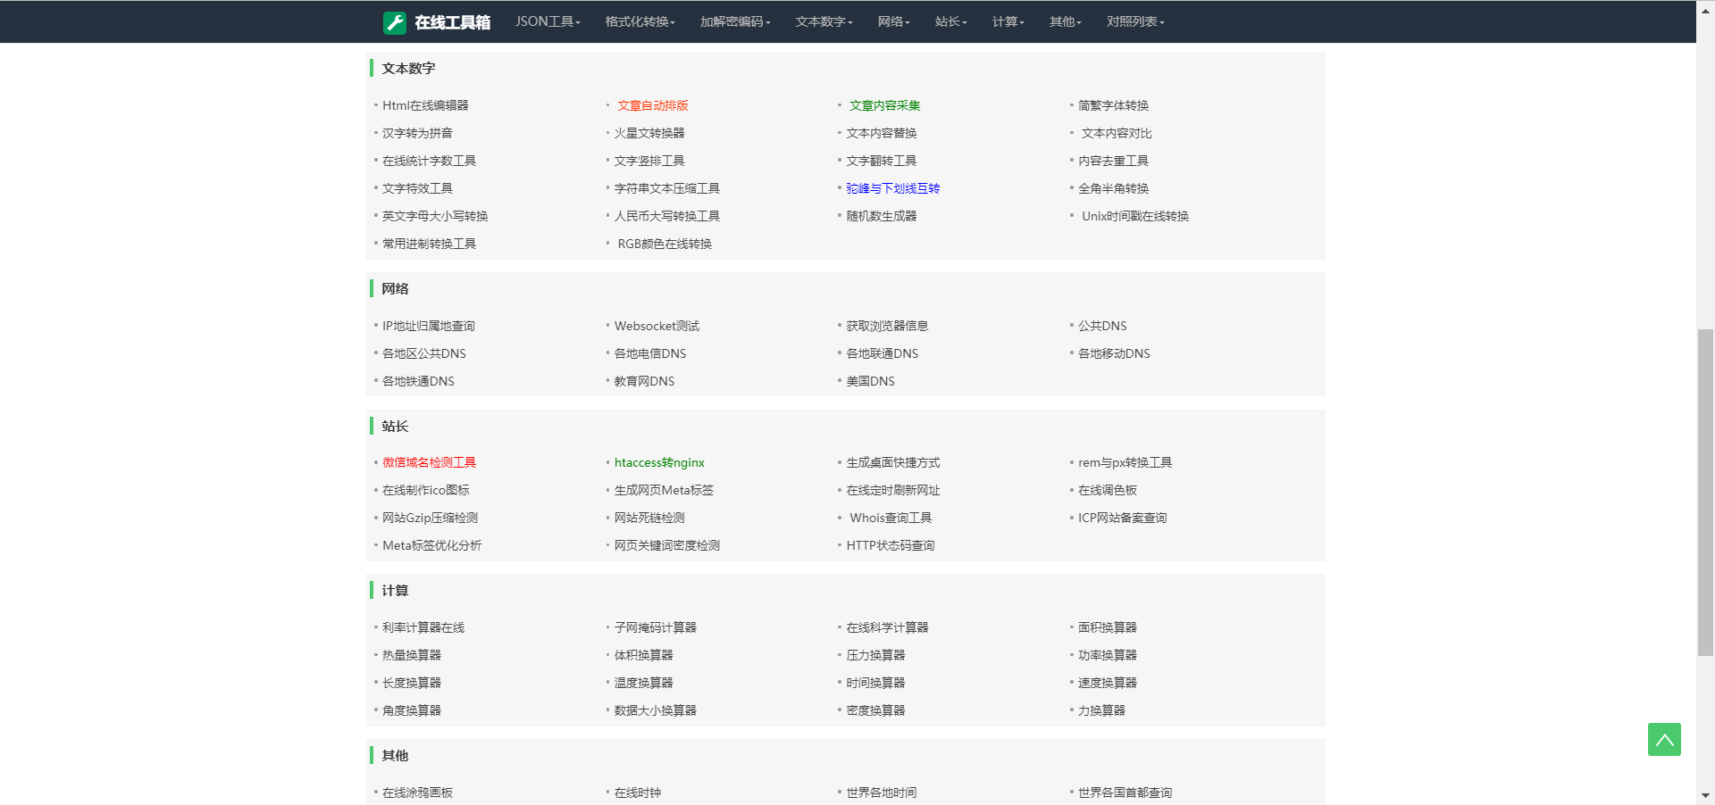Image resolution: width=1715 pixels, height=805 pixels.
Task: Click the 文章自动排版 link
Action: click(x=652, y=105)
